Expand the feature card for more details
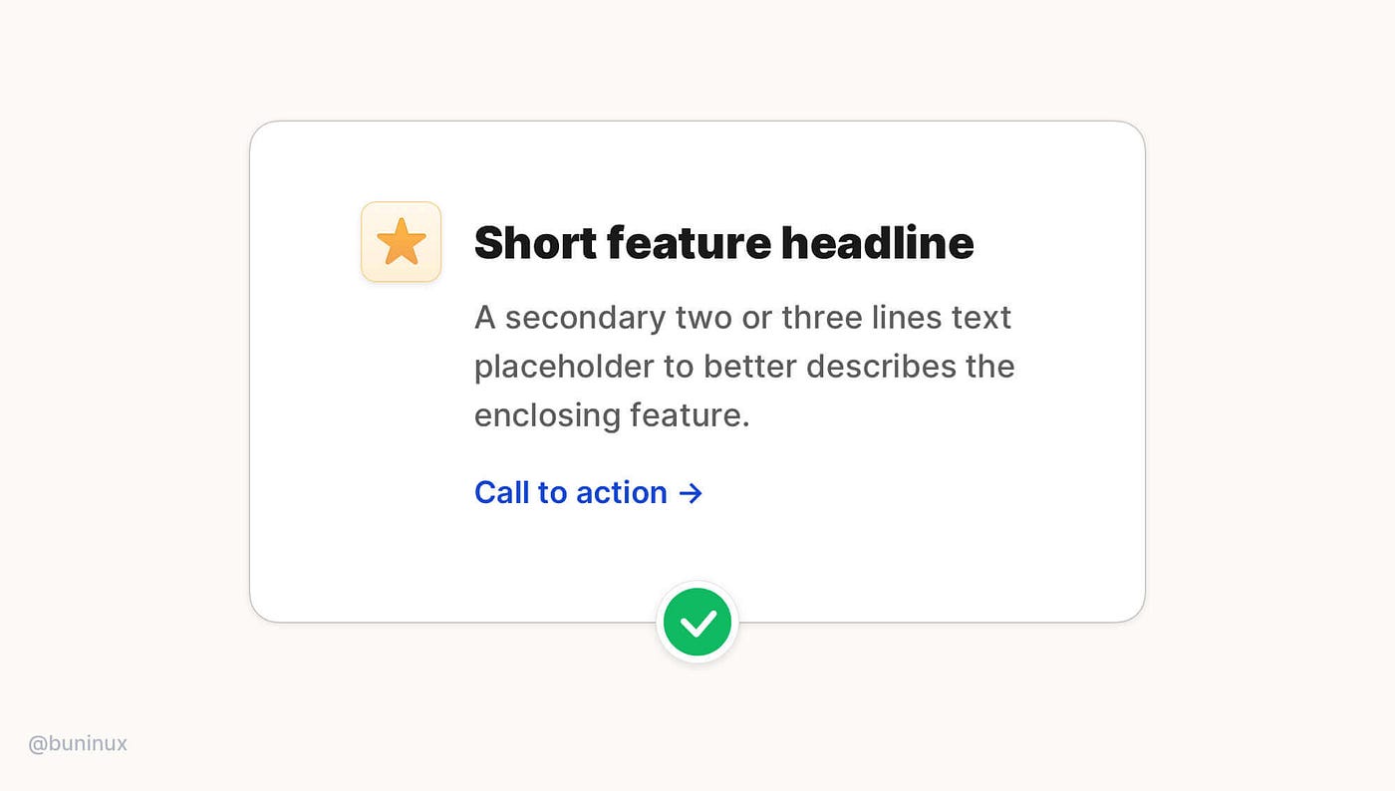Viewport: 1395px width, 791px height. click(697, 369)
